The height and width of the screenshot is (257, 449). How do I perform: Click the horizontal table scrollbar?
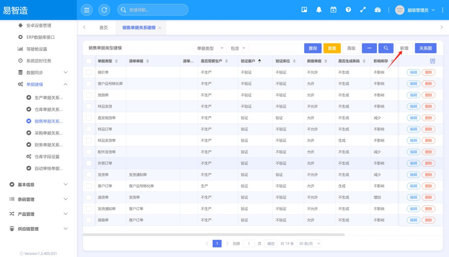click(x=214, y=235)
